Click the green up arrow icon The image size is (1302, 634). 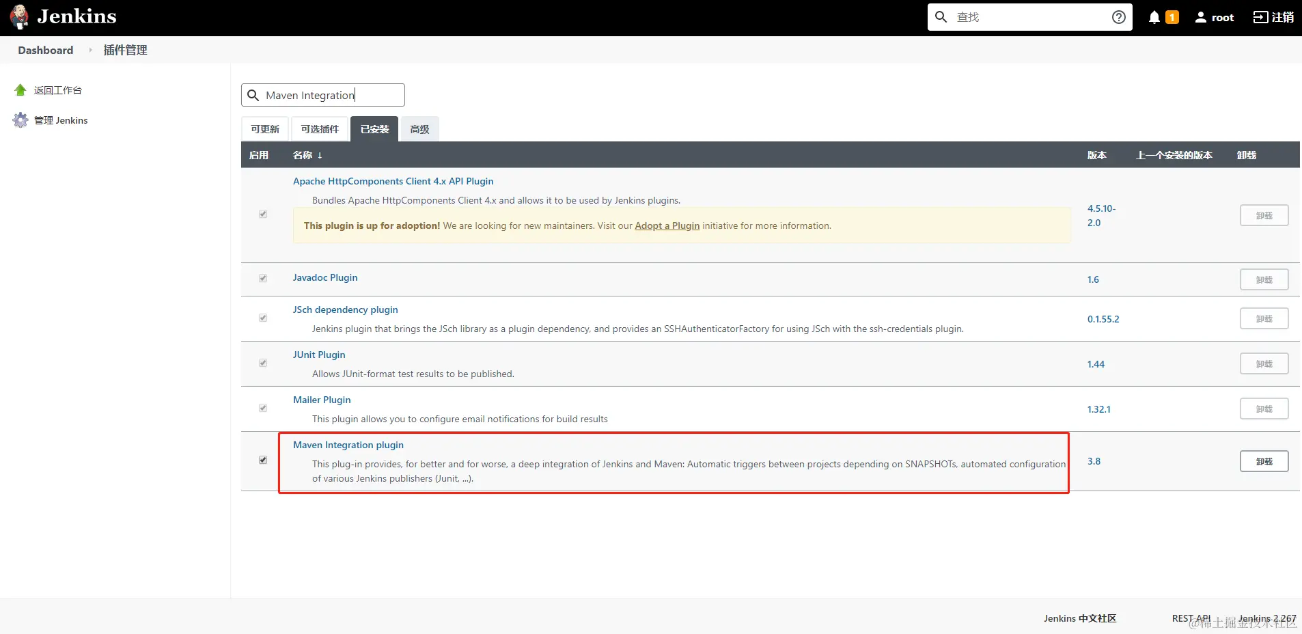[x=20, y=90]
